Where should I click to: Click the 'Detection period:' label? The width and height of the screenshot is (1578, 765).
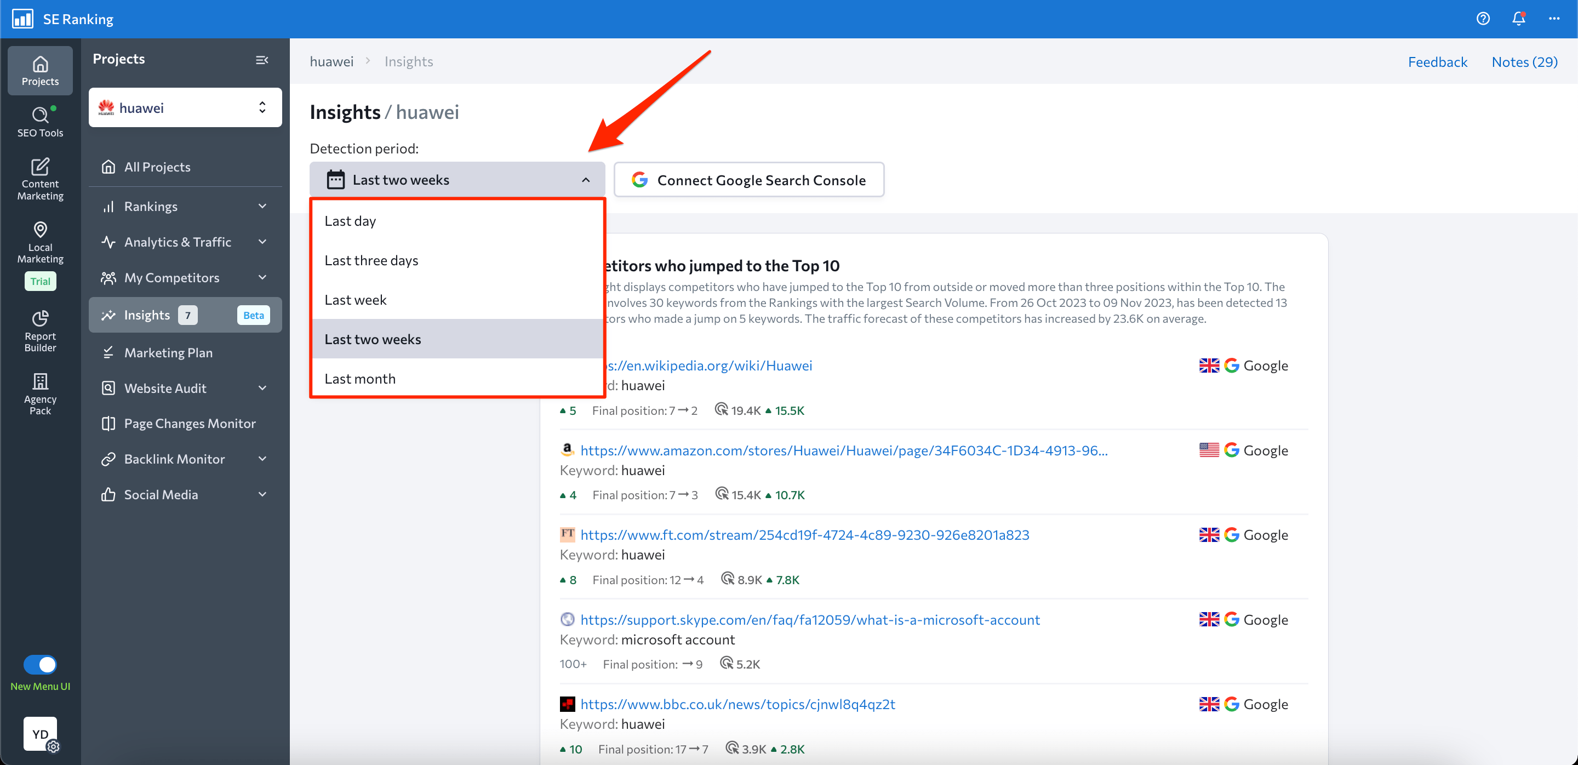pyautogui.click(x=364, y=148)
